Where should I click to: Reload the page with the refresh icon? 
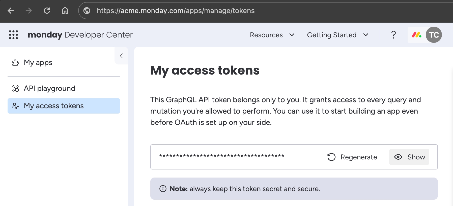(47, 11)
